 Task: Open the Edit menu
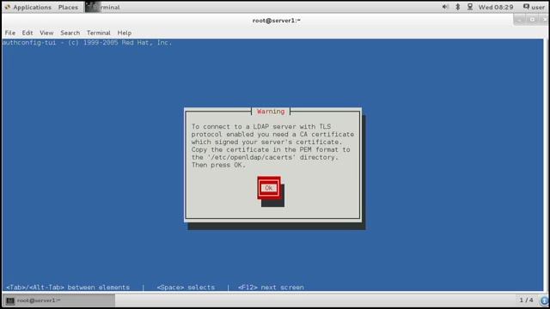click(x=27, y=33)
